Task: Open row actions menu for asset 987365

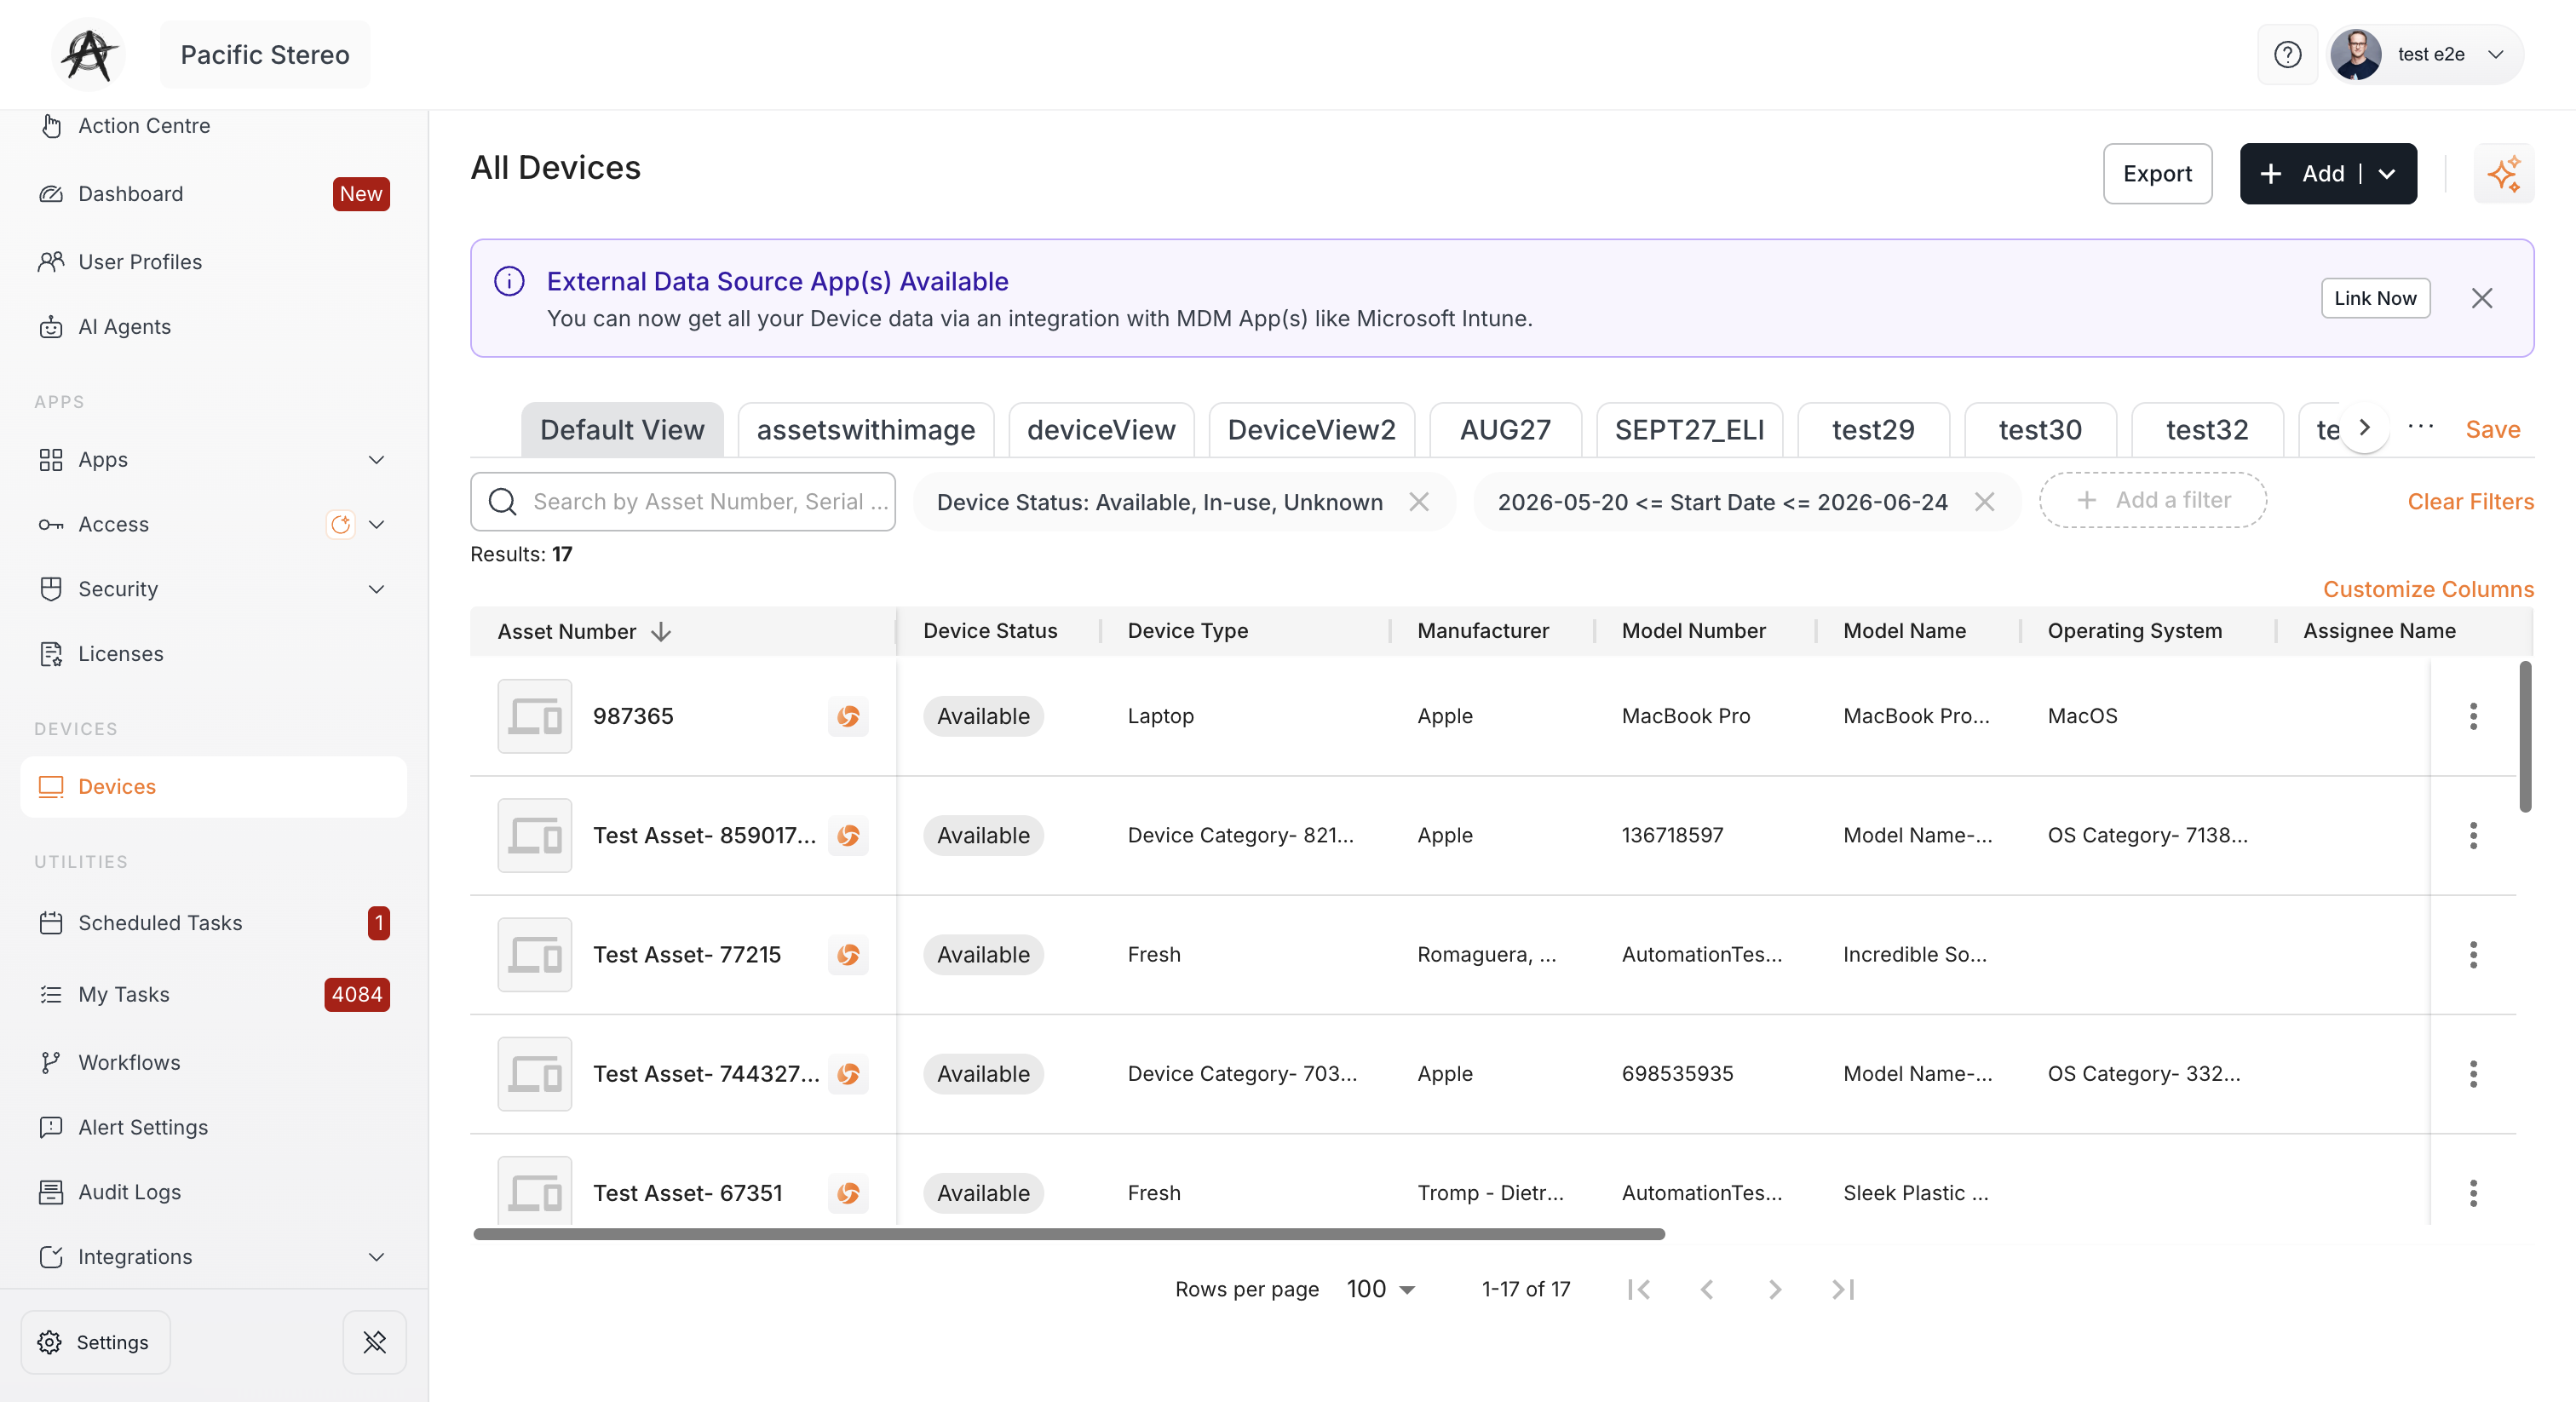Action: point(2473,716)
